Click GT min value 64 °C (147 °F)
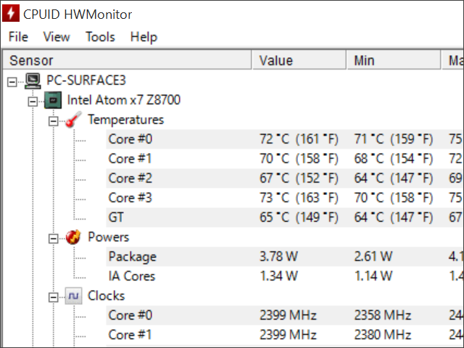The height and width of the screenshot is (348, 464). click(x=394, y=217)
